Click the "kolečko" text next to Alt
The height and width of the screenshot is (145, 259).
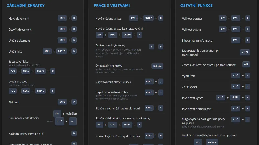[71, 114]
